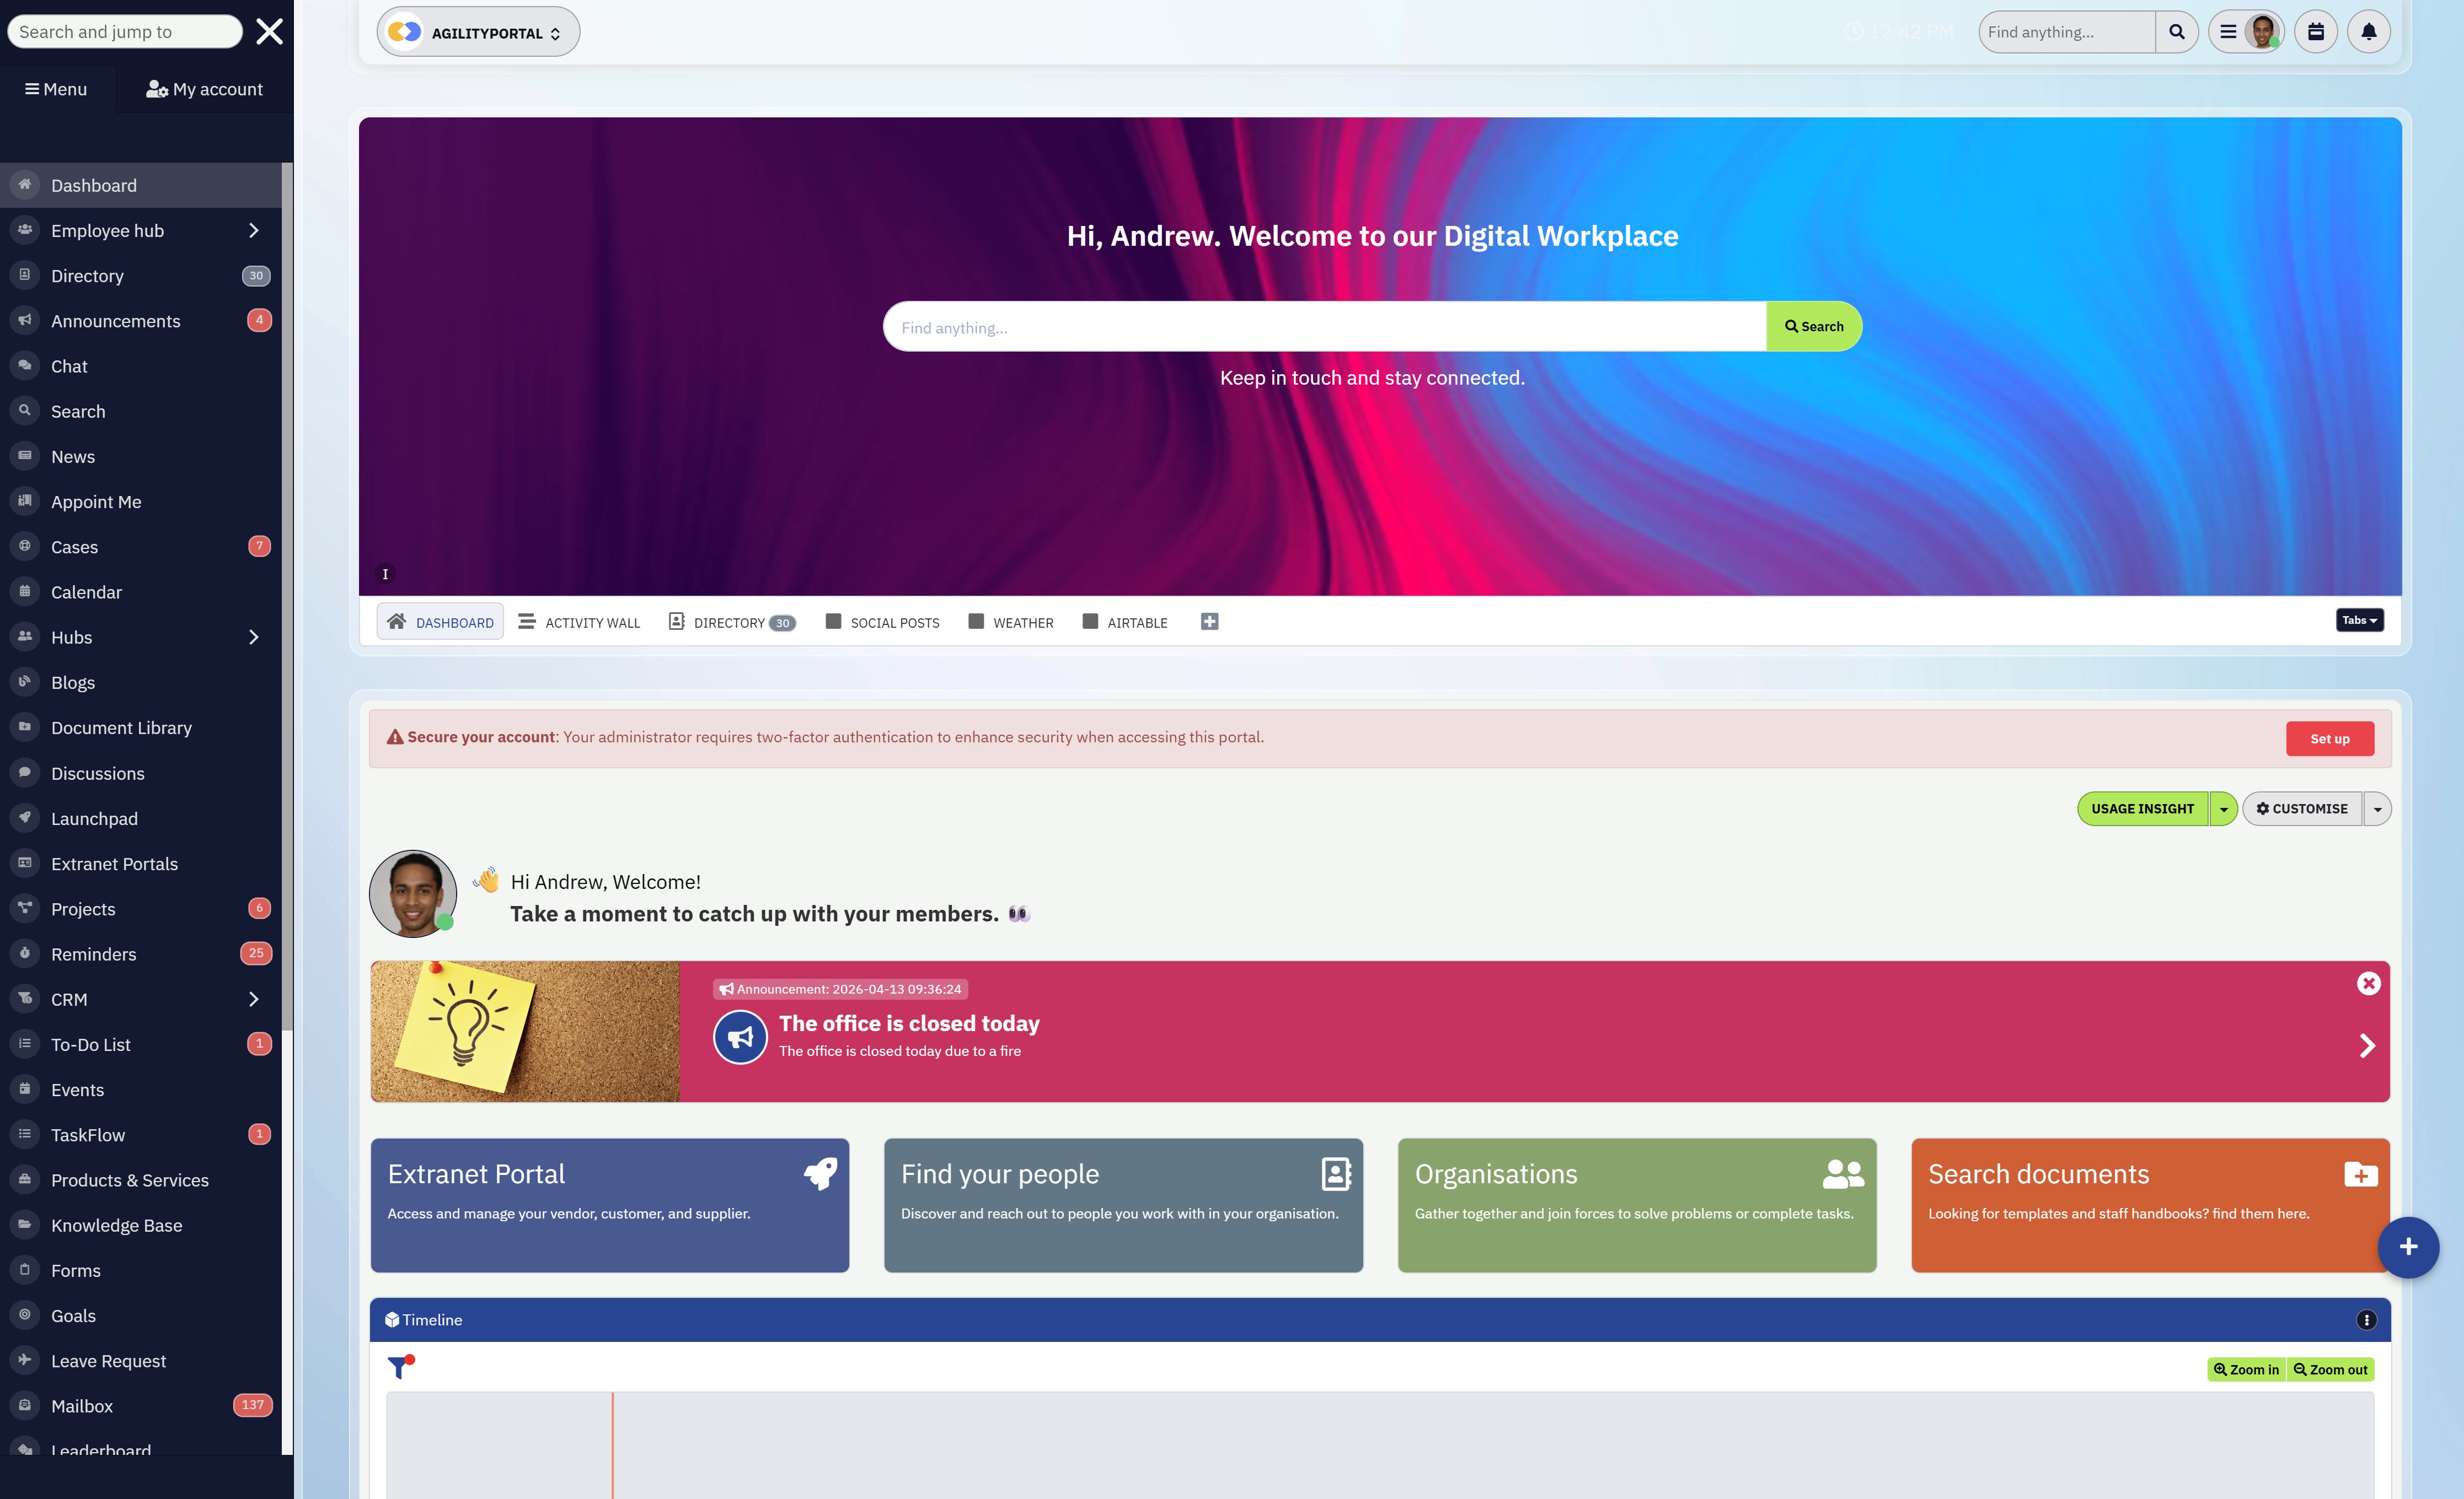Open Timeline three-dot options menu

pos(2366,1320)
